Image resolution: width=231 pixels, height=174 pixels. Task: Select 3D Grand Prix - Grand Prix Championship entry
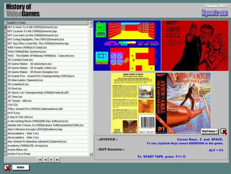[x=47, y=76]
